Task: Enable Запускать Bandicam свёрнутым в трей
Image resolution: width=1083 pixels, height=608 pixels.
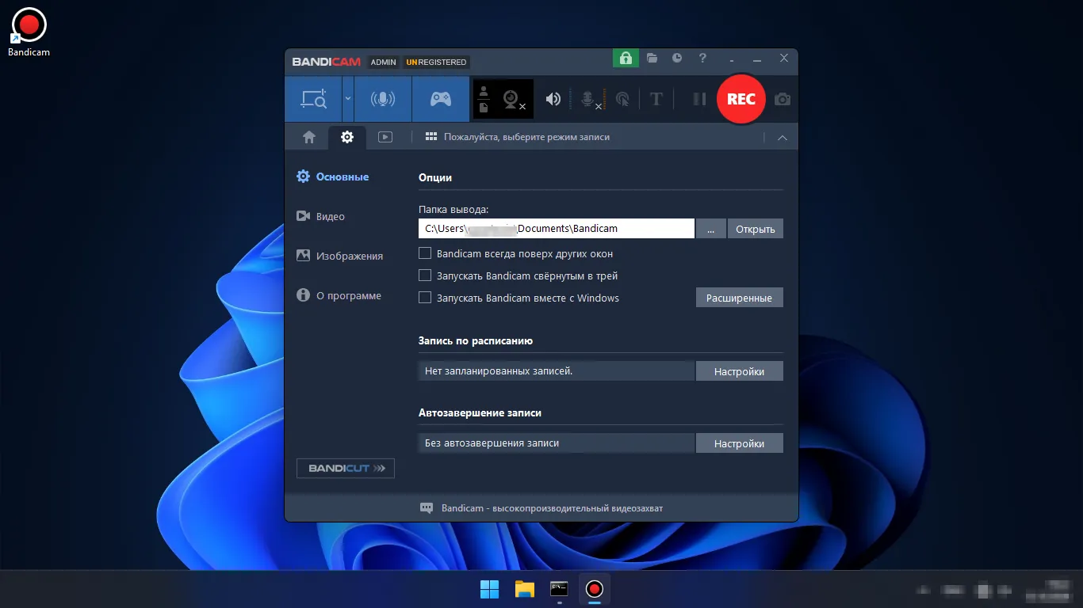Action: click(x=425, y=275)
